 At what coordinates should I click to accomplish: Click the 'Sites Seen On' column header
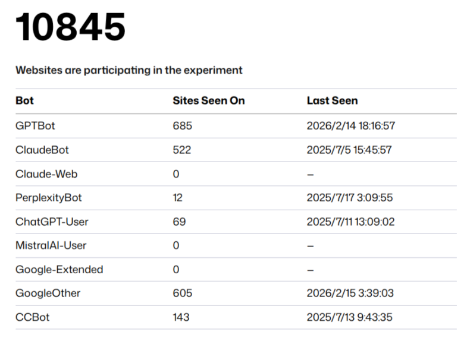pos(208,100)
